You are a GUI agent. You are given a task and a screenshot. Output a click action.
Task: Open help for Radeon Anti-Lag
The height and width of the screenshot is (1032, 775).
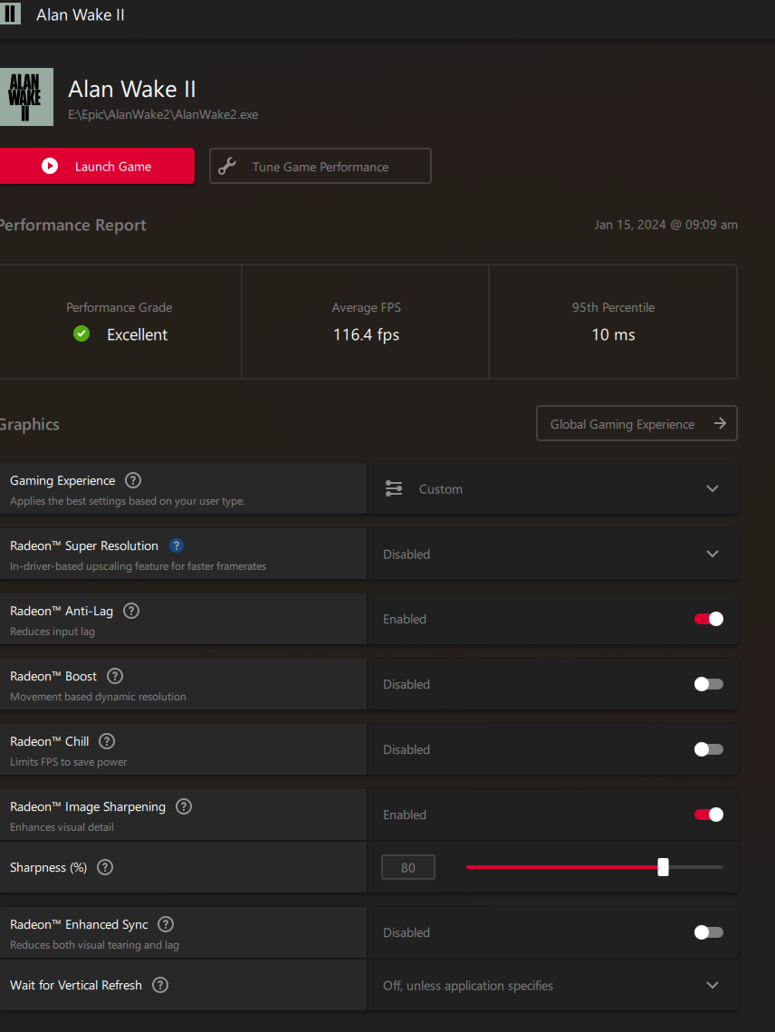coord(131,611)
